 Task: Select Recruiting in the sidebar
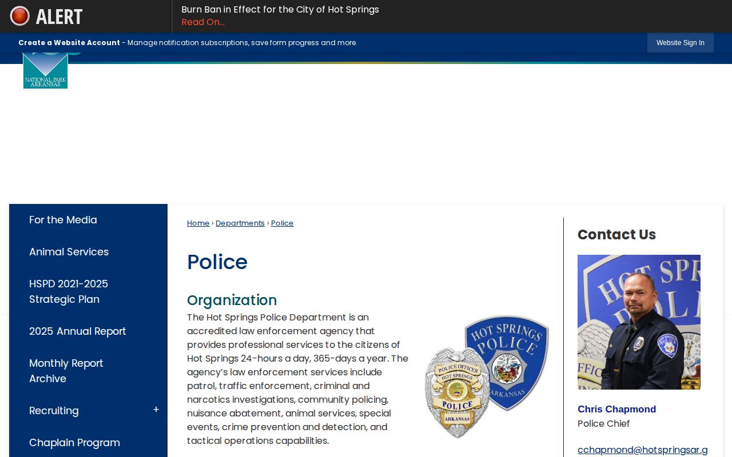[x=54, y=411]
